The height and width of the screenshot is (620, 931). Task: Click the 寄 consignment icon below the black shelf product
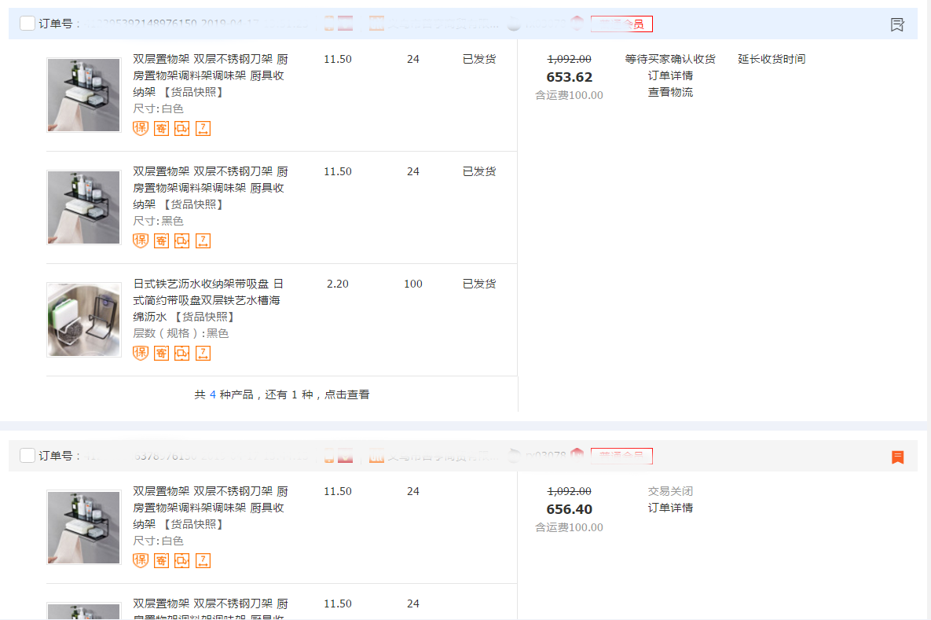coord(160,240)
